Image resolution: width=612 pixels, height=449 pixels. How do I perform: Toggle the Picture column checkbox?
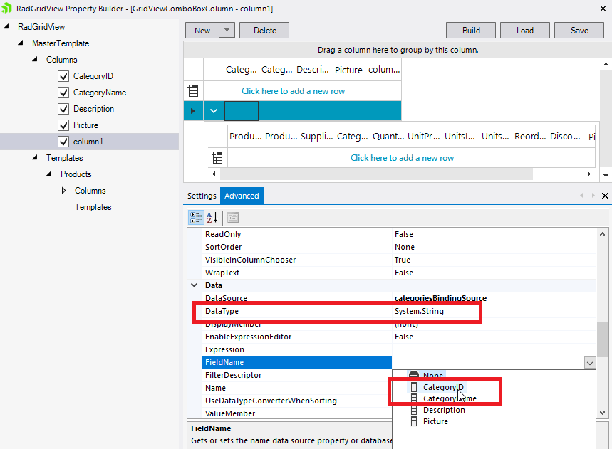[x=63, y=125]
